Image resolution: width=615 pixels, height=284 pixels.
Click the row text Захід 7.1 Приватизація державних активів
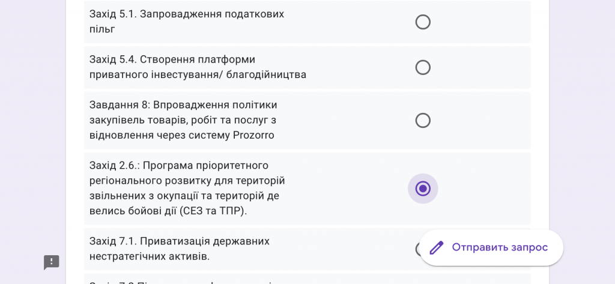point(180,249)
